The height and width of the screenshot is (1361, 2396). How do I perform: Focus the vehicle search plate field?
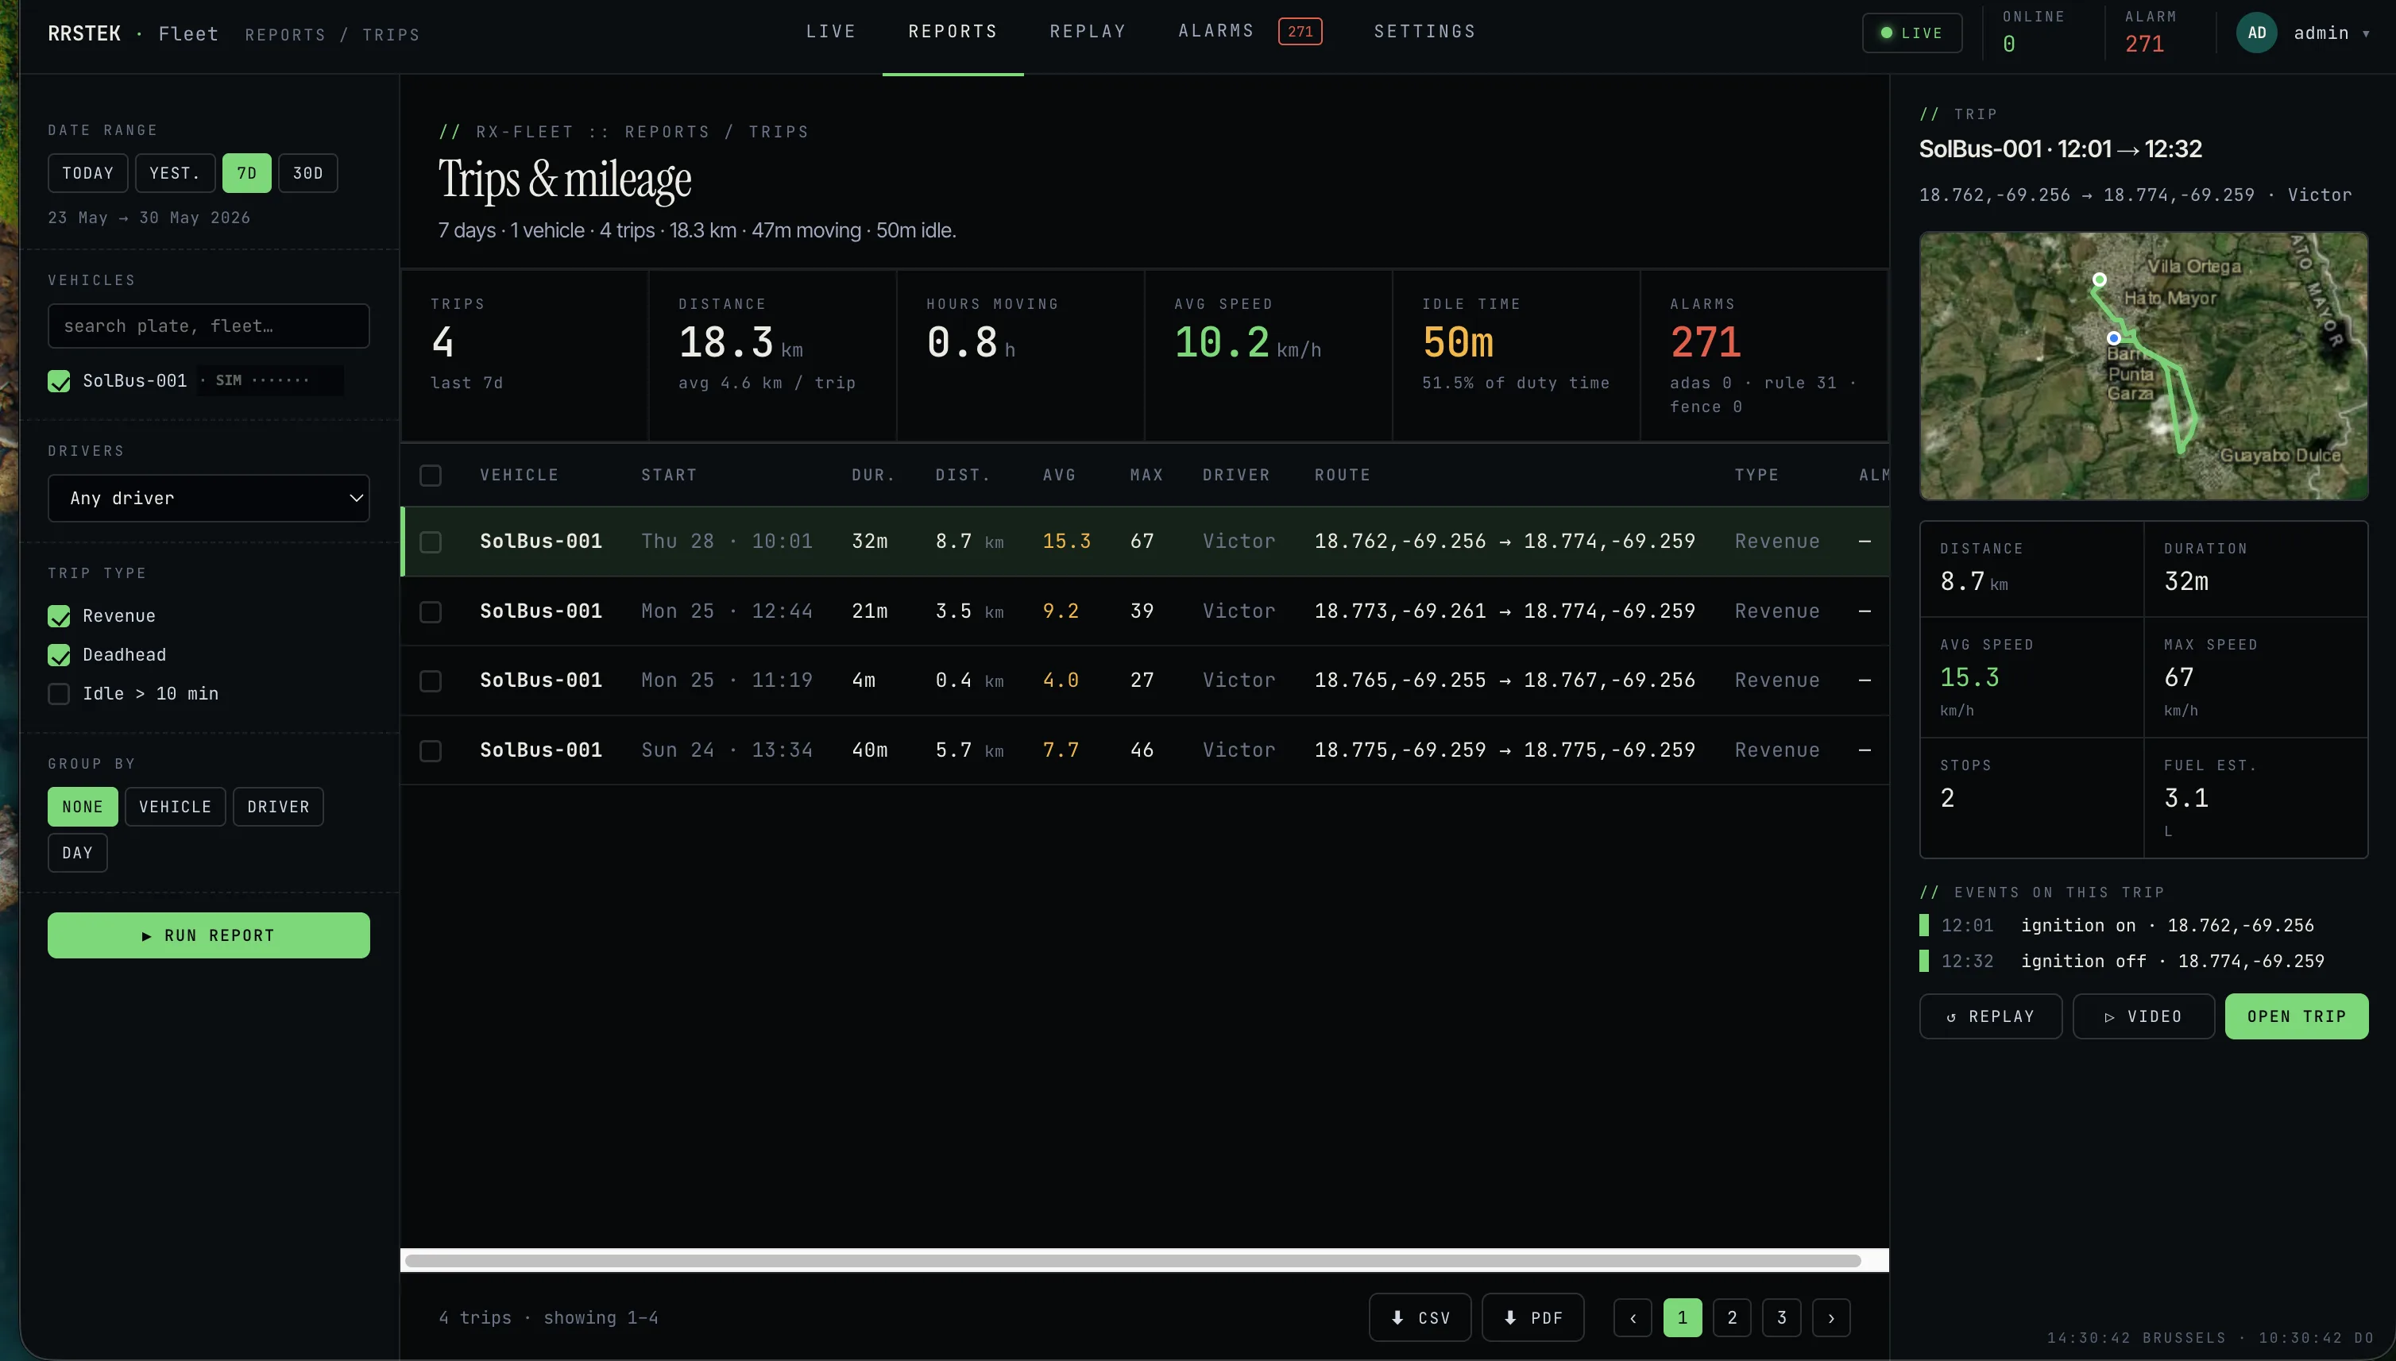[209, 326]
